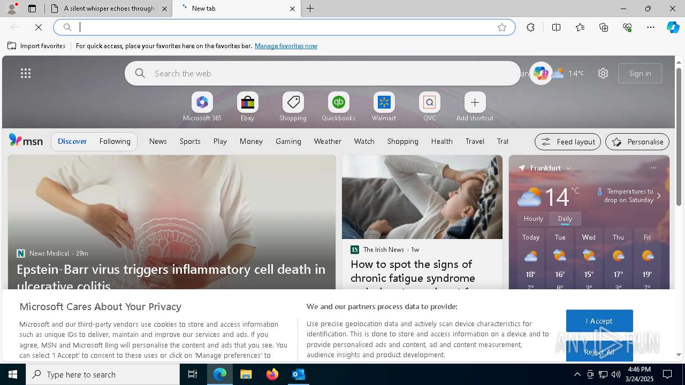Open Outlook from taskbar
This screenshot has width=685, height=385.
[299, 374]
